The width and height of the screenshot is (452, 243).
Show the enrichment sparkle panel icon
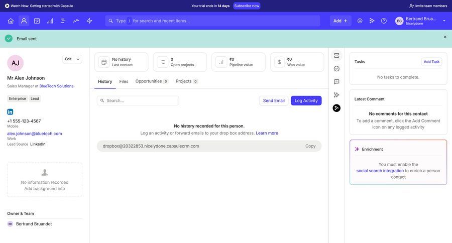(x=336, y=95)
